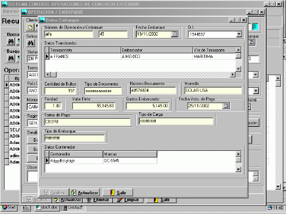This screenshot has height=214, width=286.
Task: Select row marker of A FRANCE transbordo row
Action: pyautogui.click(x=47, y=56)
